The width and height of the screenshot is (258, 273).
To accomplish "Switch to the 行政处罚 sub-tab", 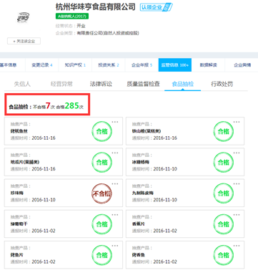I will [222, 84].
